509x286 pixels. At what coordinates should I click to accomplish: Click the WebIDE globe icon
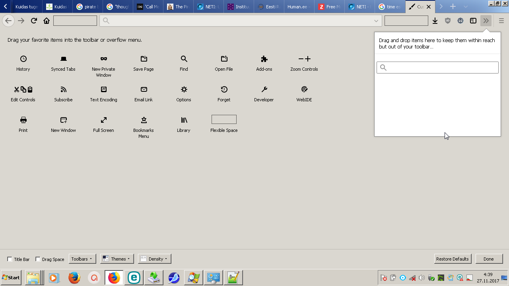click(304, 89)
